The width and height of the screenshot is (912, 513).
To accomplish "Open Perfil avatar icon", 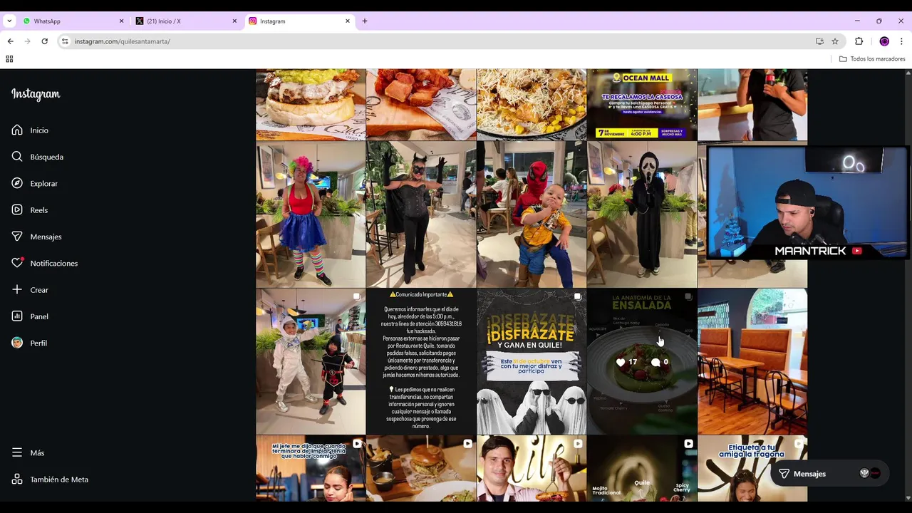I will pos(17,343).
